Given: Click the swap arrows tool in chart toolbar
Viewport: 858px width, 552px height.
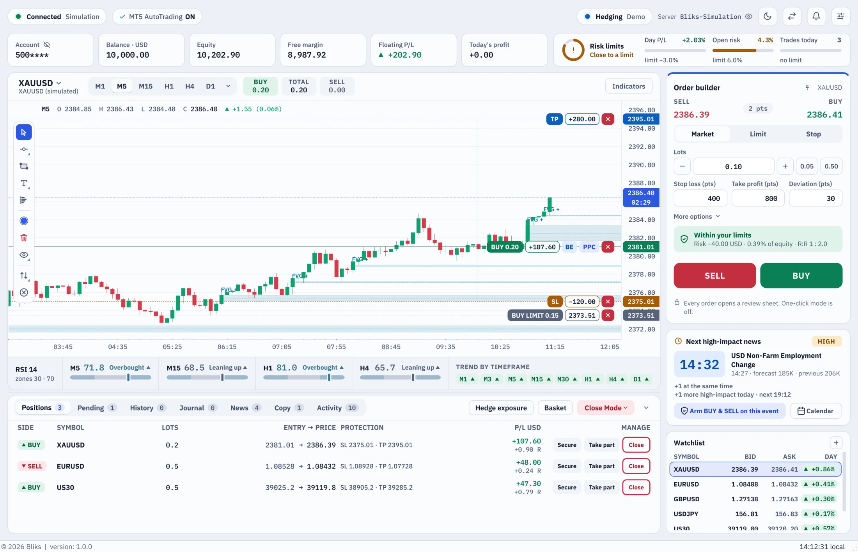Looking at the screenshot, I should (x=24, y=276).
